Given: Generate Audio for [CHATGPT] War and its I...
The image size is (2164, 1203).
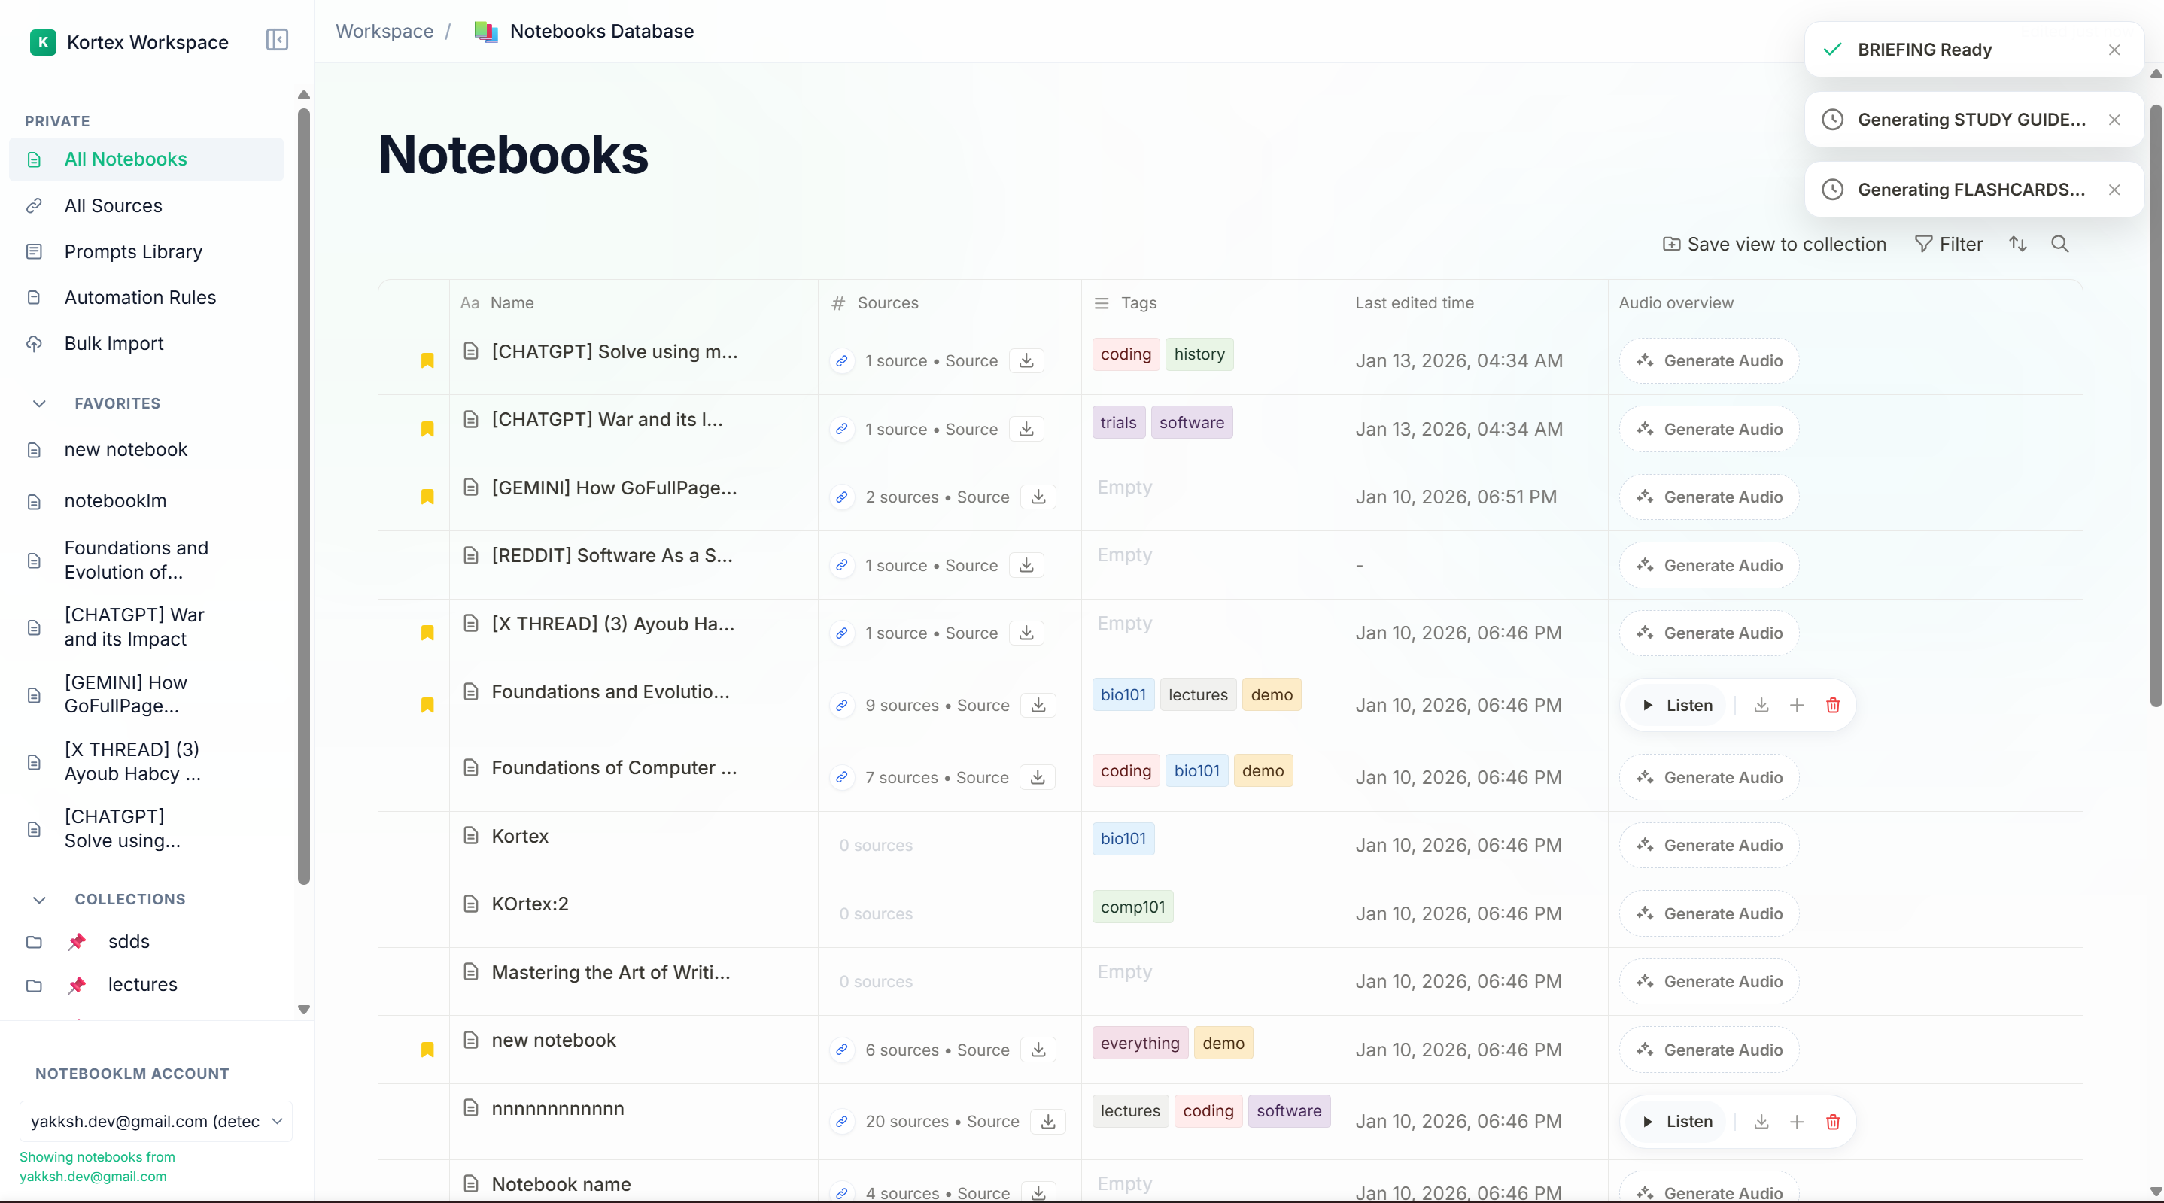Looking at the screenshot, I should tap(1710, 428).
